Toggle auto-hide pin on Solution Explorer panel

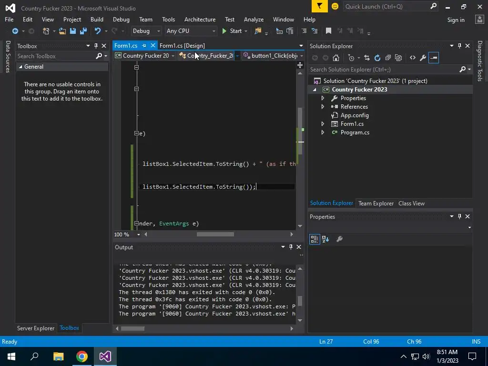pos(459,46)
